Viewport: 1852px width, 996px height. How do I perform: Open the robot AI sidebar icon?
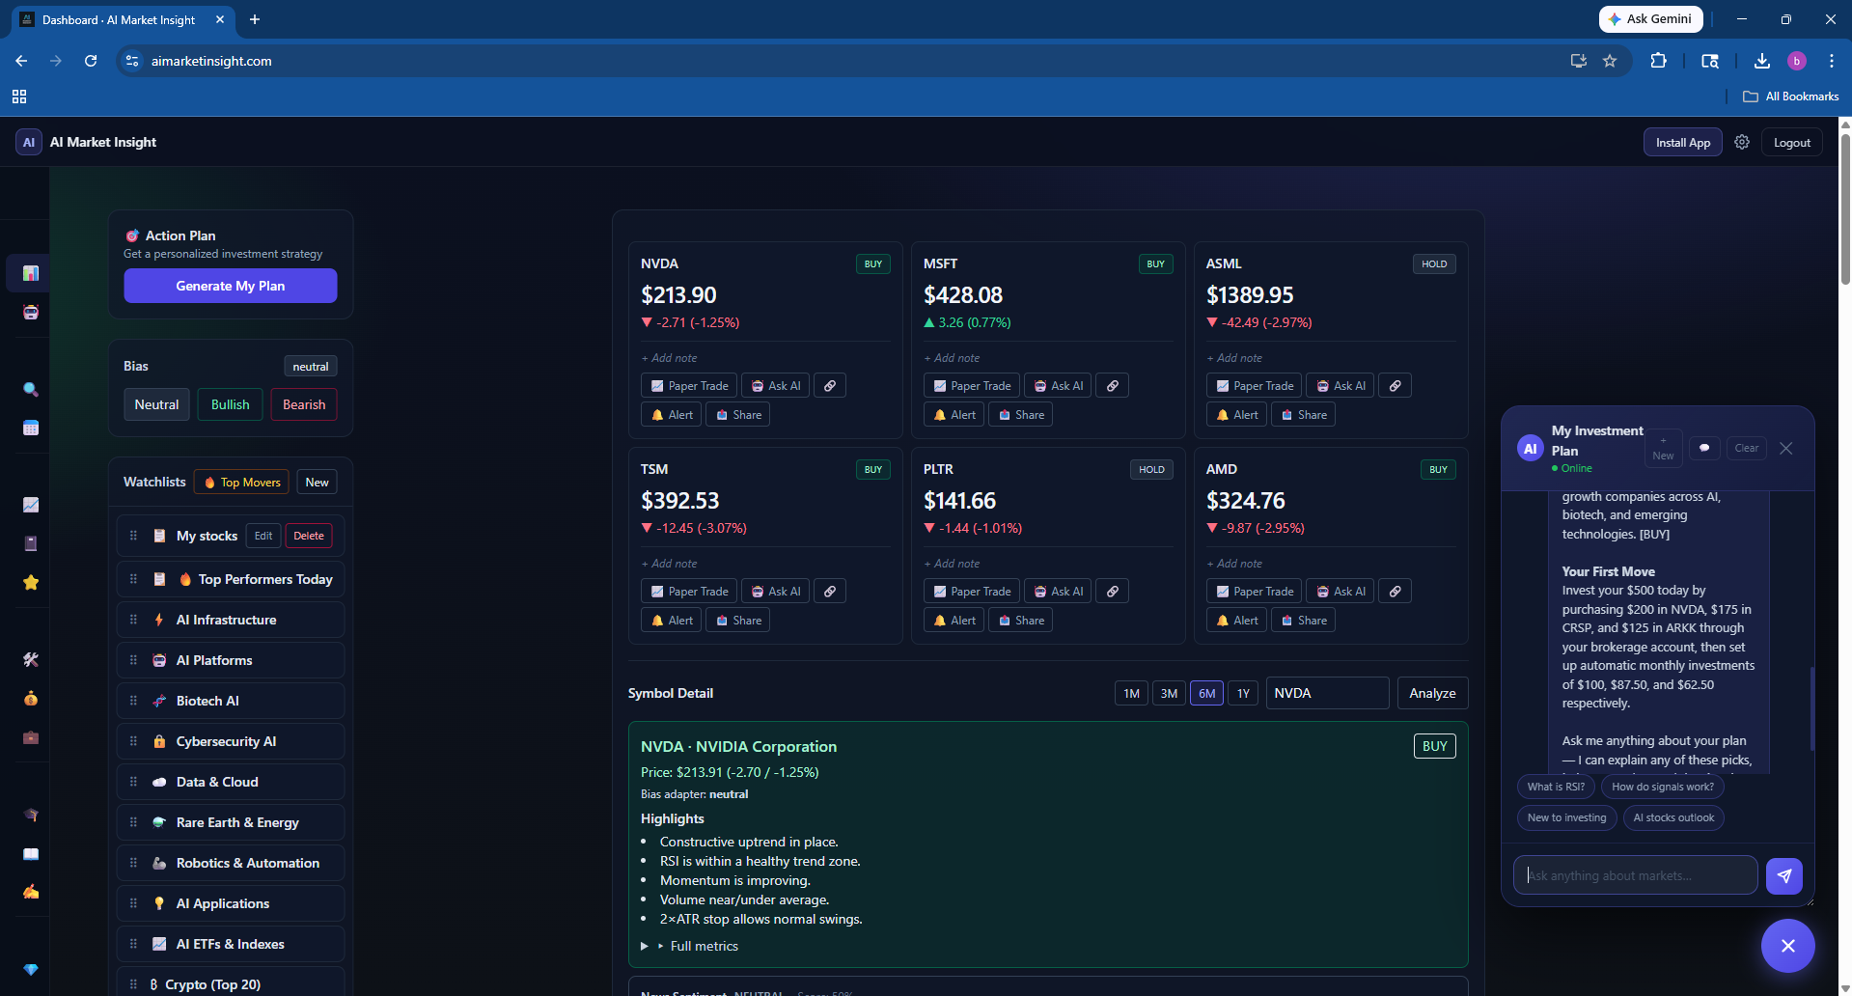pyautogui.click(x=31, y=312)
